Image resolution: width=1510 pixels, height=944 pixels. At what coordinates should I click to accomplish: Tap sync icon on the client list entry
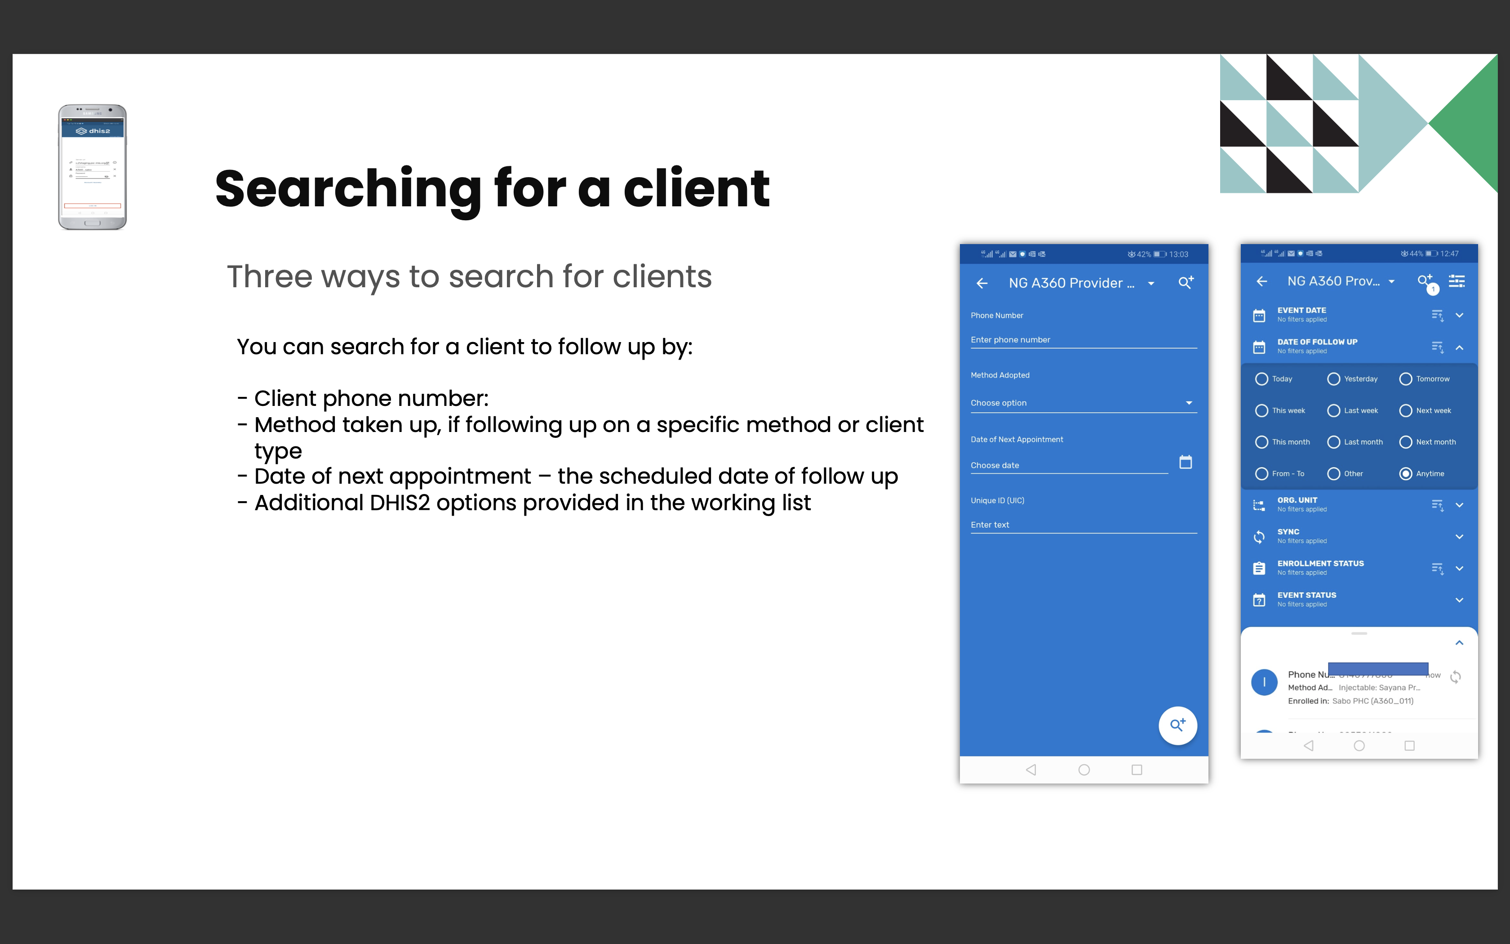(1455, 677)
